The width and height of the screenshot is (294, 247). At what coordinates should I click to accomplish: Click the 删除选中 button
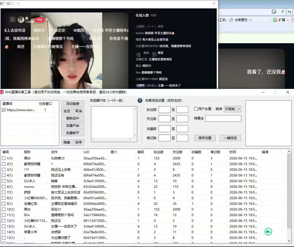pyautogui.click(x=73, y=118)
